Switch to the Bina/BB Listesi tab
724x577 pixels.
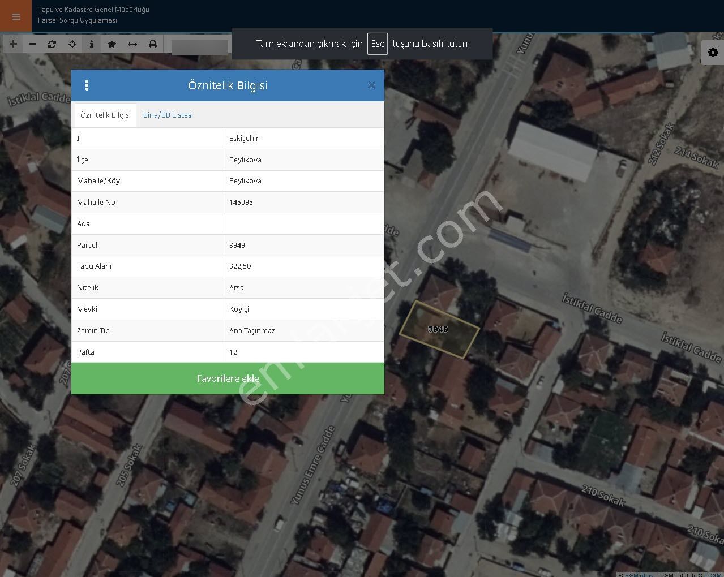[x=168, y=115]
